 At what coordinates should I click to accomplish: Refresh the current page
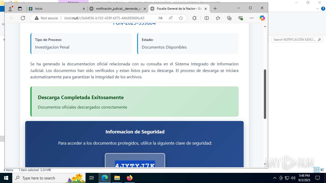[23, 18]
